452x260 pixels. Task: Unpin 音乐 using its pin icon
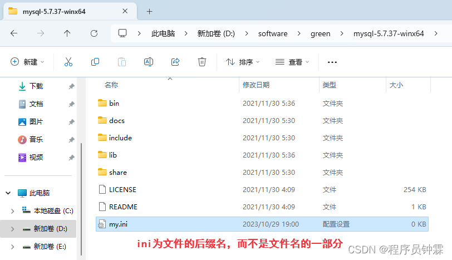pyautogui.click(x=71, y=140)
